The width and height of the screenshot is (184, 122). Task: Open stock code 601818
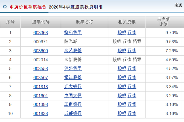tap(41, 87)
